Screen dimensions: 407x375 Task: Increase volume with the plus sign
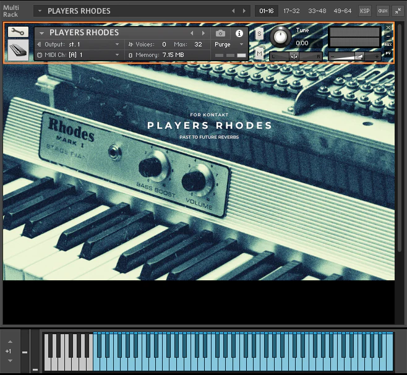(377, 56)
